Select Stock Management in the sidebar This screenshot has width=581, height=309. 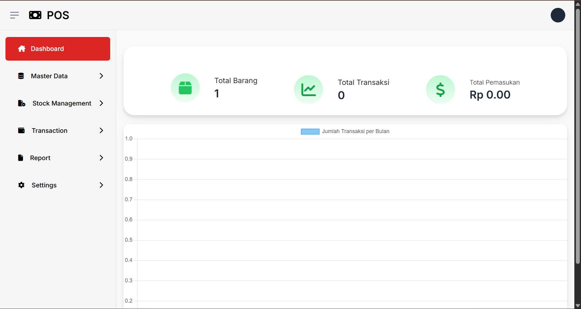click(x=62, y=103)
